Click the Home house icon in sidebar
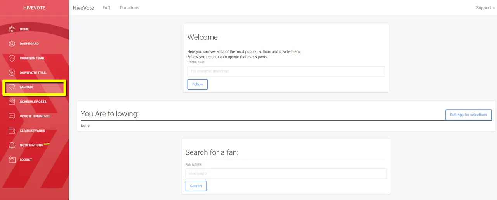The height and width of the screenshot is (200, 497). tap(12, 29)
